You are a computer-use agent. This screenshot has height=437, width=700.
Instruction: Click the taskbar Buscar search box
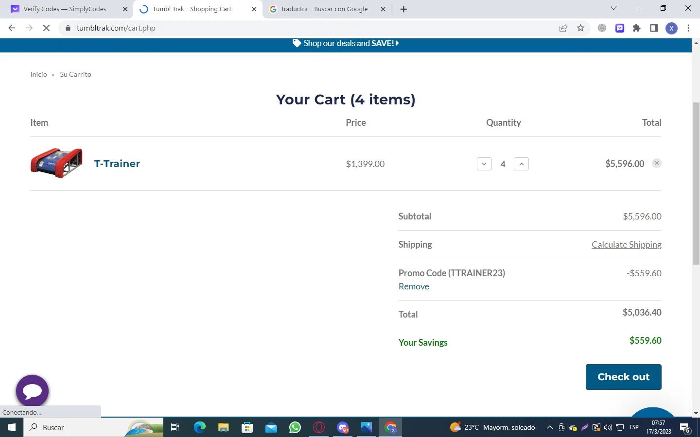coord(93,427)
